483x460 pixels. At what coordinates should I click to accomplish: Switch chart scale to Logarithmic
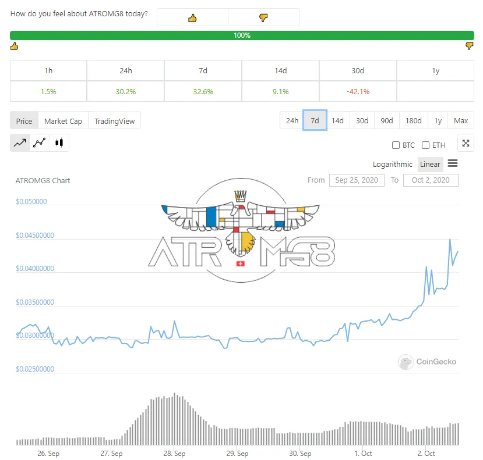(393, 164)
